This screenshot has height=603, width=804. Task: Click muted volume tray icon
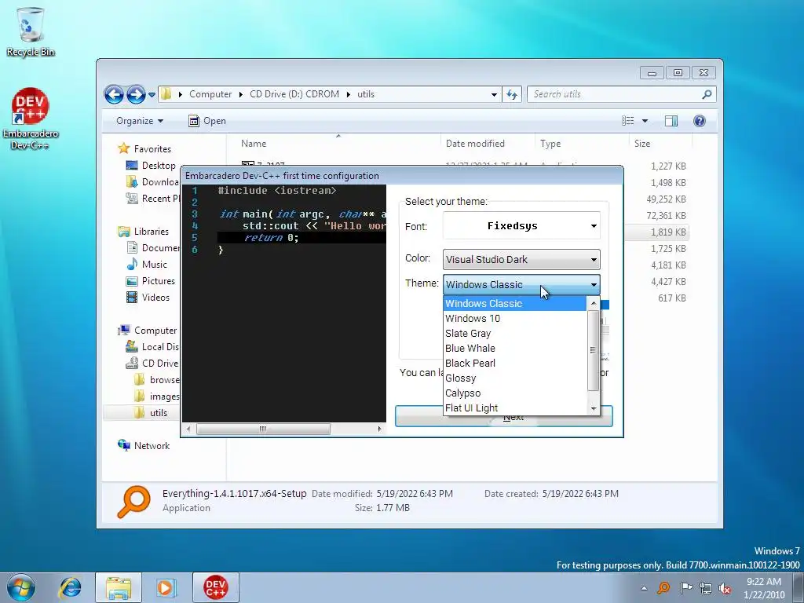(x=725, y=588)
